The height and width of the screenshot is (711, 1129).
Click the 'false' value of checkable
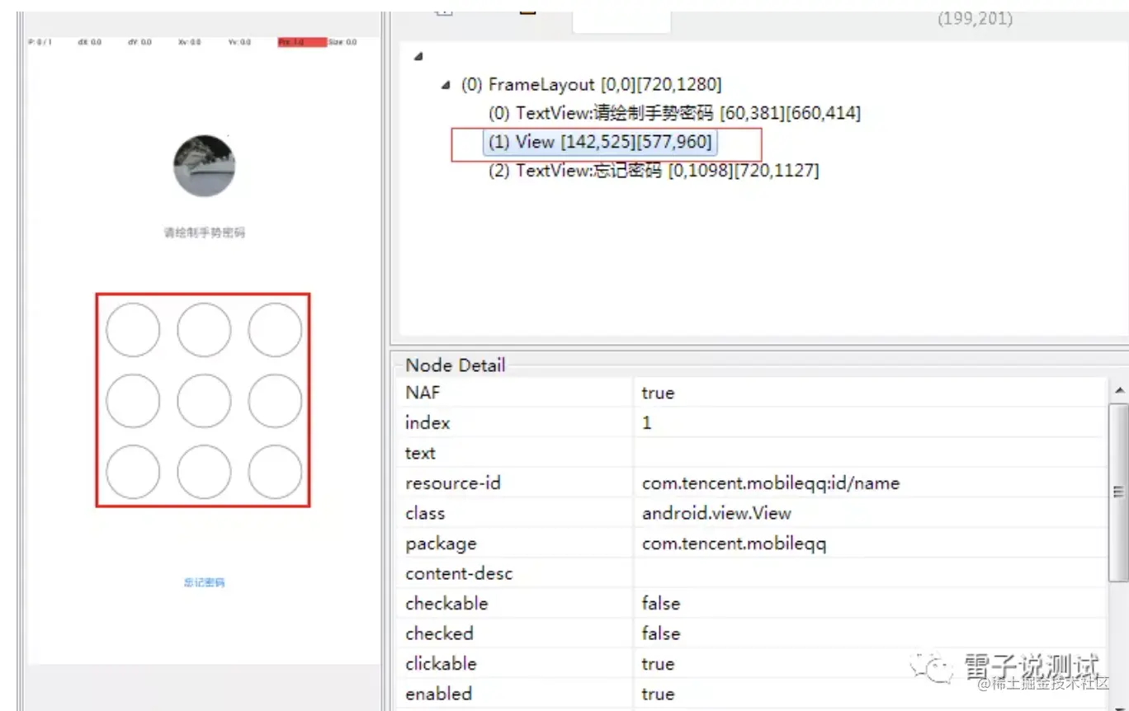[x=660, y=603]
